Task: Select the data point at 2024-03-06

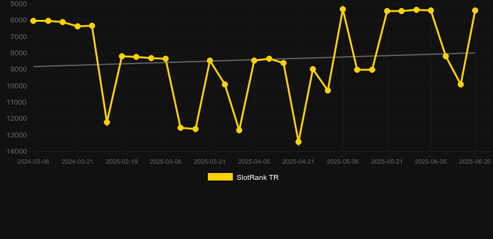Action: tap(33, 21)
